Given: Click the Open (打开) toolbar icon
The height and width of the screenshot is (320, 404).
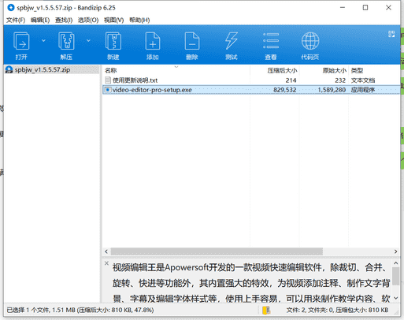Looking at the screenshot, I should pos(21,41).
